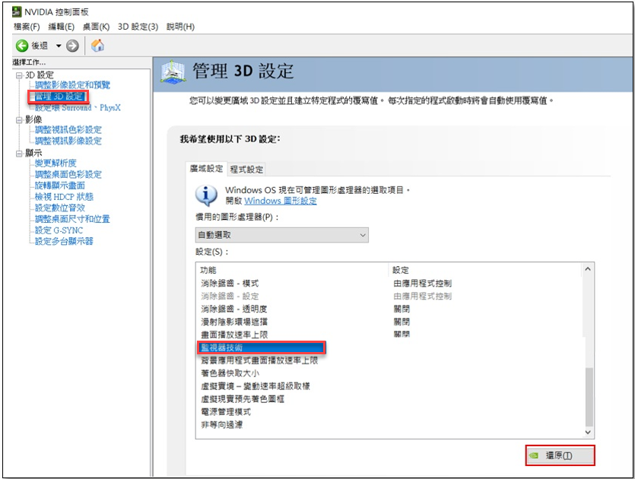The width and height of the screenshot is (635, 479).
Task: Switch to the 程式設定 tab
Action: click(x=246, y=170)
